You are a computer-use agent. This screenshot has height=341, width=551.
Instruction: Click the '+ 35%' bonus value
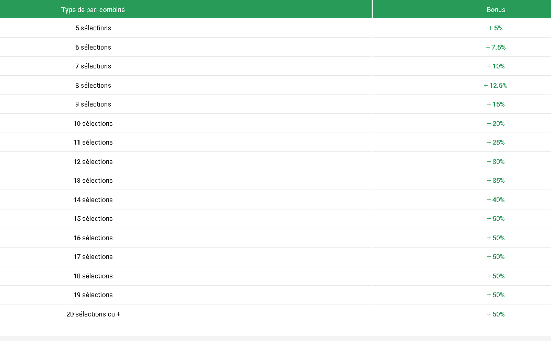tap(496, 181)
